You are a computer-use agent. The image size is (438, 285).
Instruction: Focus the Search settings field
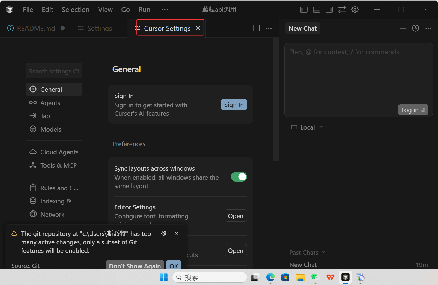click(54, 71)
